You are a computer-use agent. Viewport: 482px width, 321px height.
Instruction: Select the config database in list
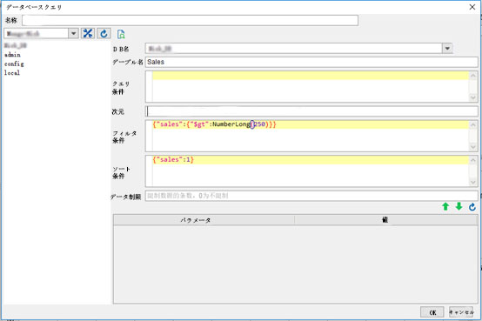[x=14, y=64]
